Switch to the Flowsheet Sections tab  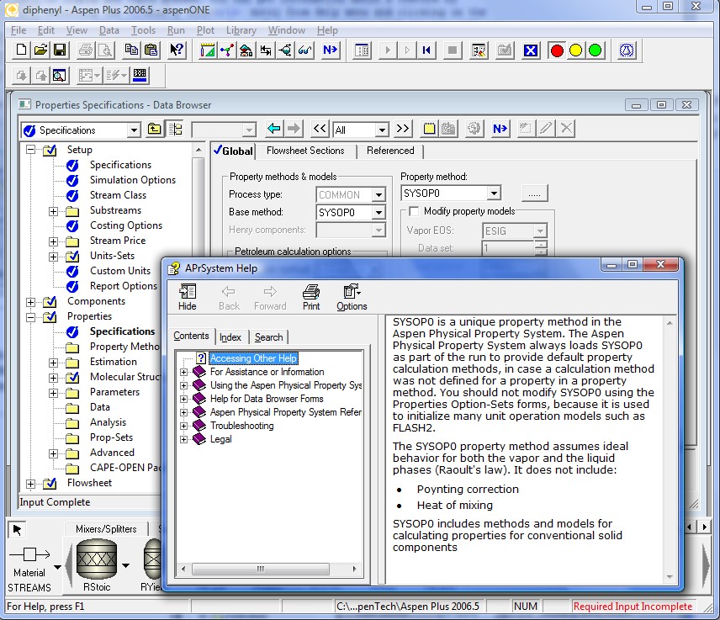305,151
